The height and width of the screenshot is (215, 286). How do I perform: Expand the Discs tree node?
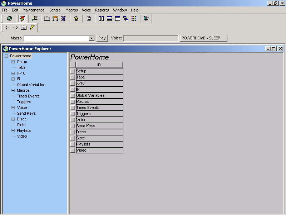point(13,119)
